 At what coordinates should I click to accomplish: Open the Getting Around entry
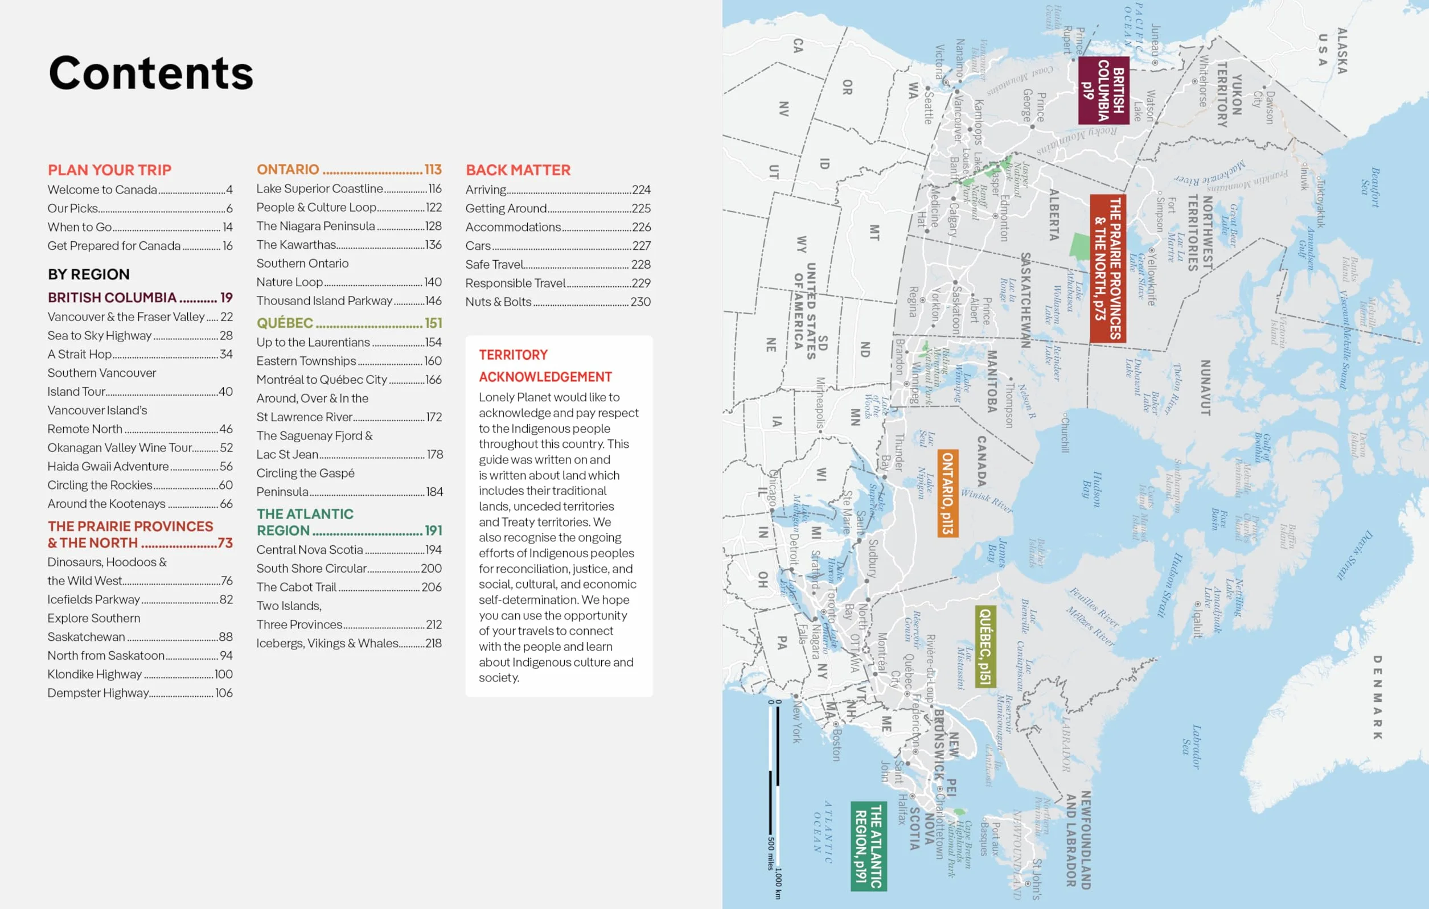pos(558,208)
